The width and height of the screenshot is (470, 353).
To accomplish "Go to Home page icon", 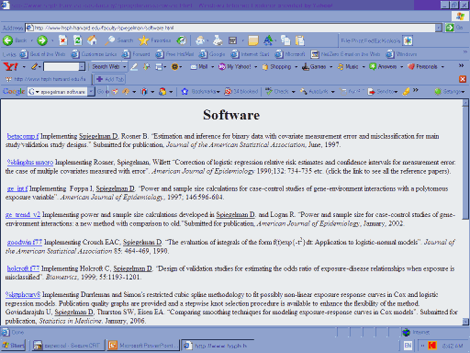I will (92, 40).
